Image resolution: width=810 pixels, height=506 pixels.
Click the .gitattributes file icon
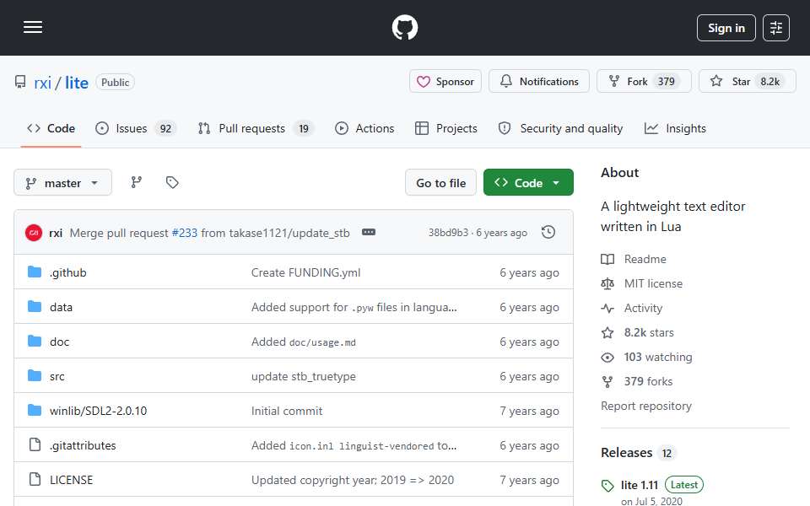35,444
